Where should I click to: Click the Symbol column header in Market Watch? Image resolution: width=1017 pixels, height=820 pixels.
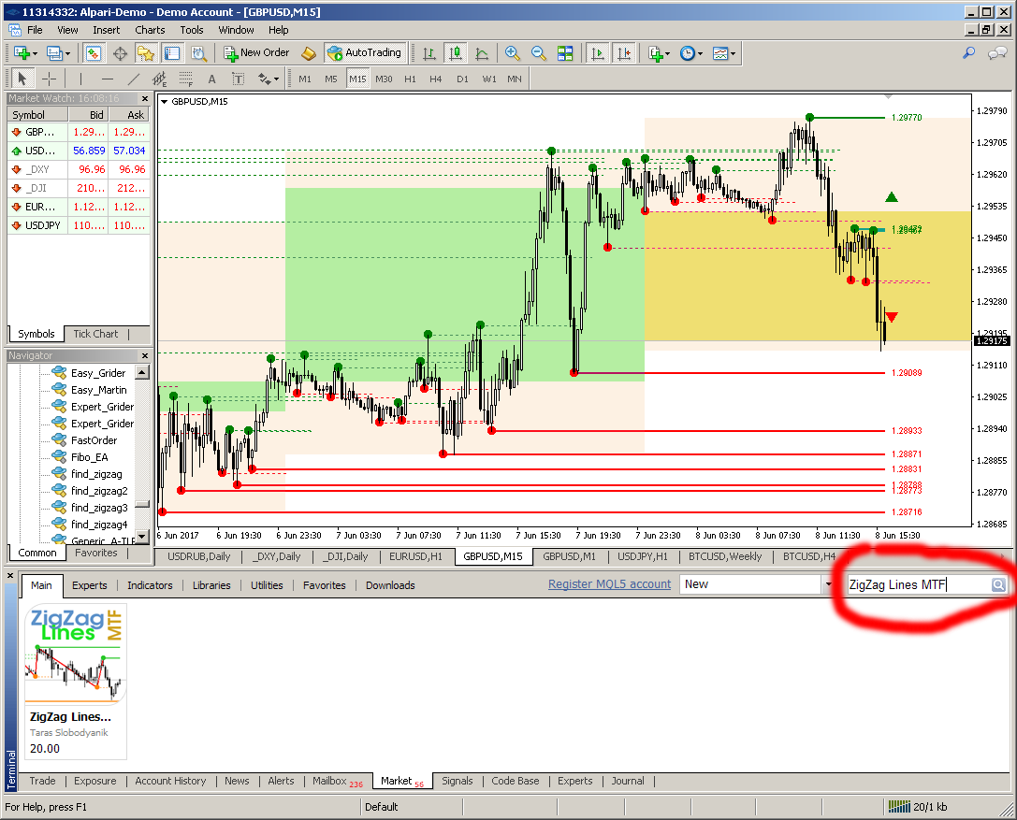point(37,115)
